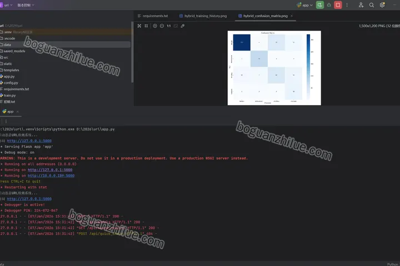Viewport: 400px width, 266px height.
Task: Open the run panel's vertical dots options
Action: 6,121
